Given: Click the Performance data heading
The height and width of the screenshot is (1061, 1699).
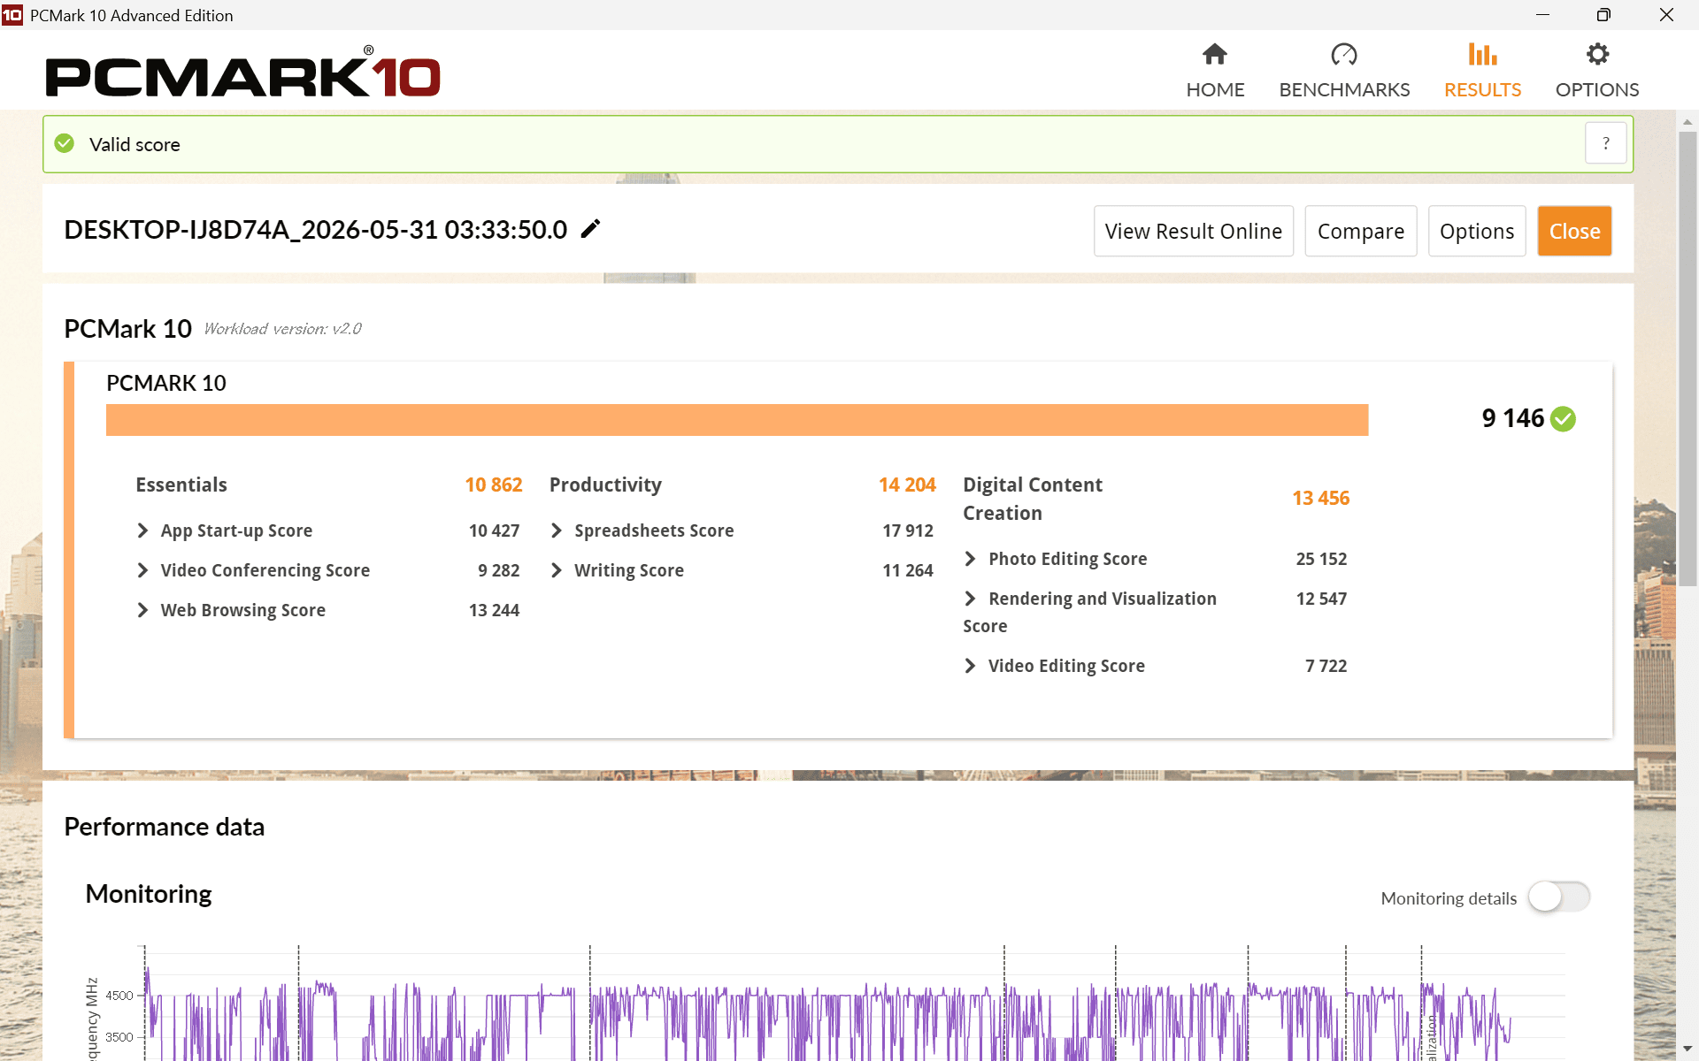Looking at the screenshot, I should [x=165, y=827].
